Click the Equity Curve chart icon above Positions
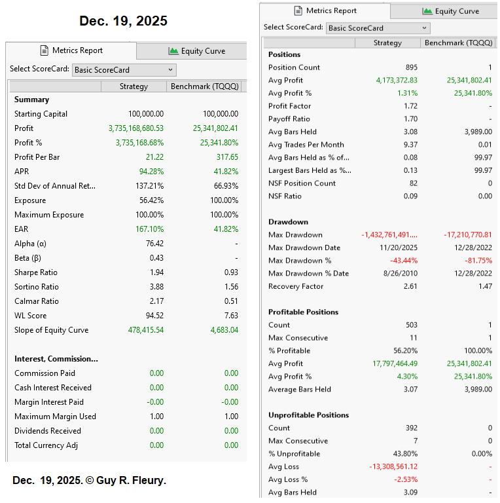Image resolution: width=500 pixels, height=503 pixels. (x=427, y=11)
